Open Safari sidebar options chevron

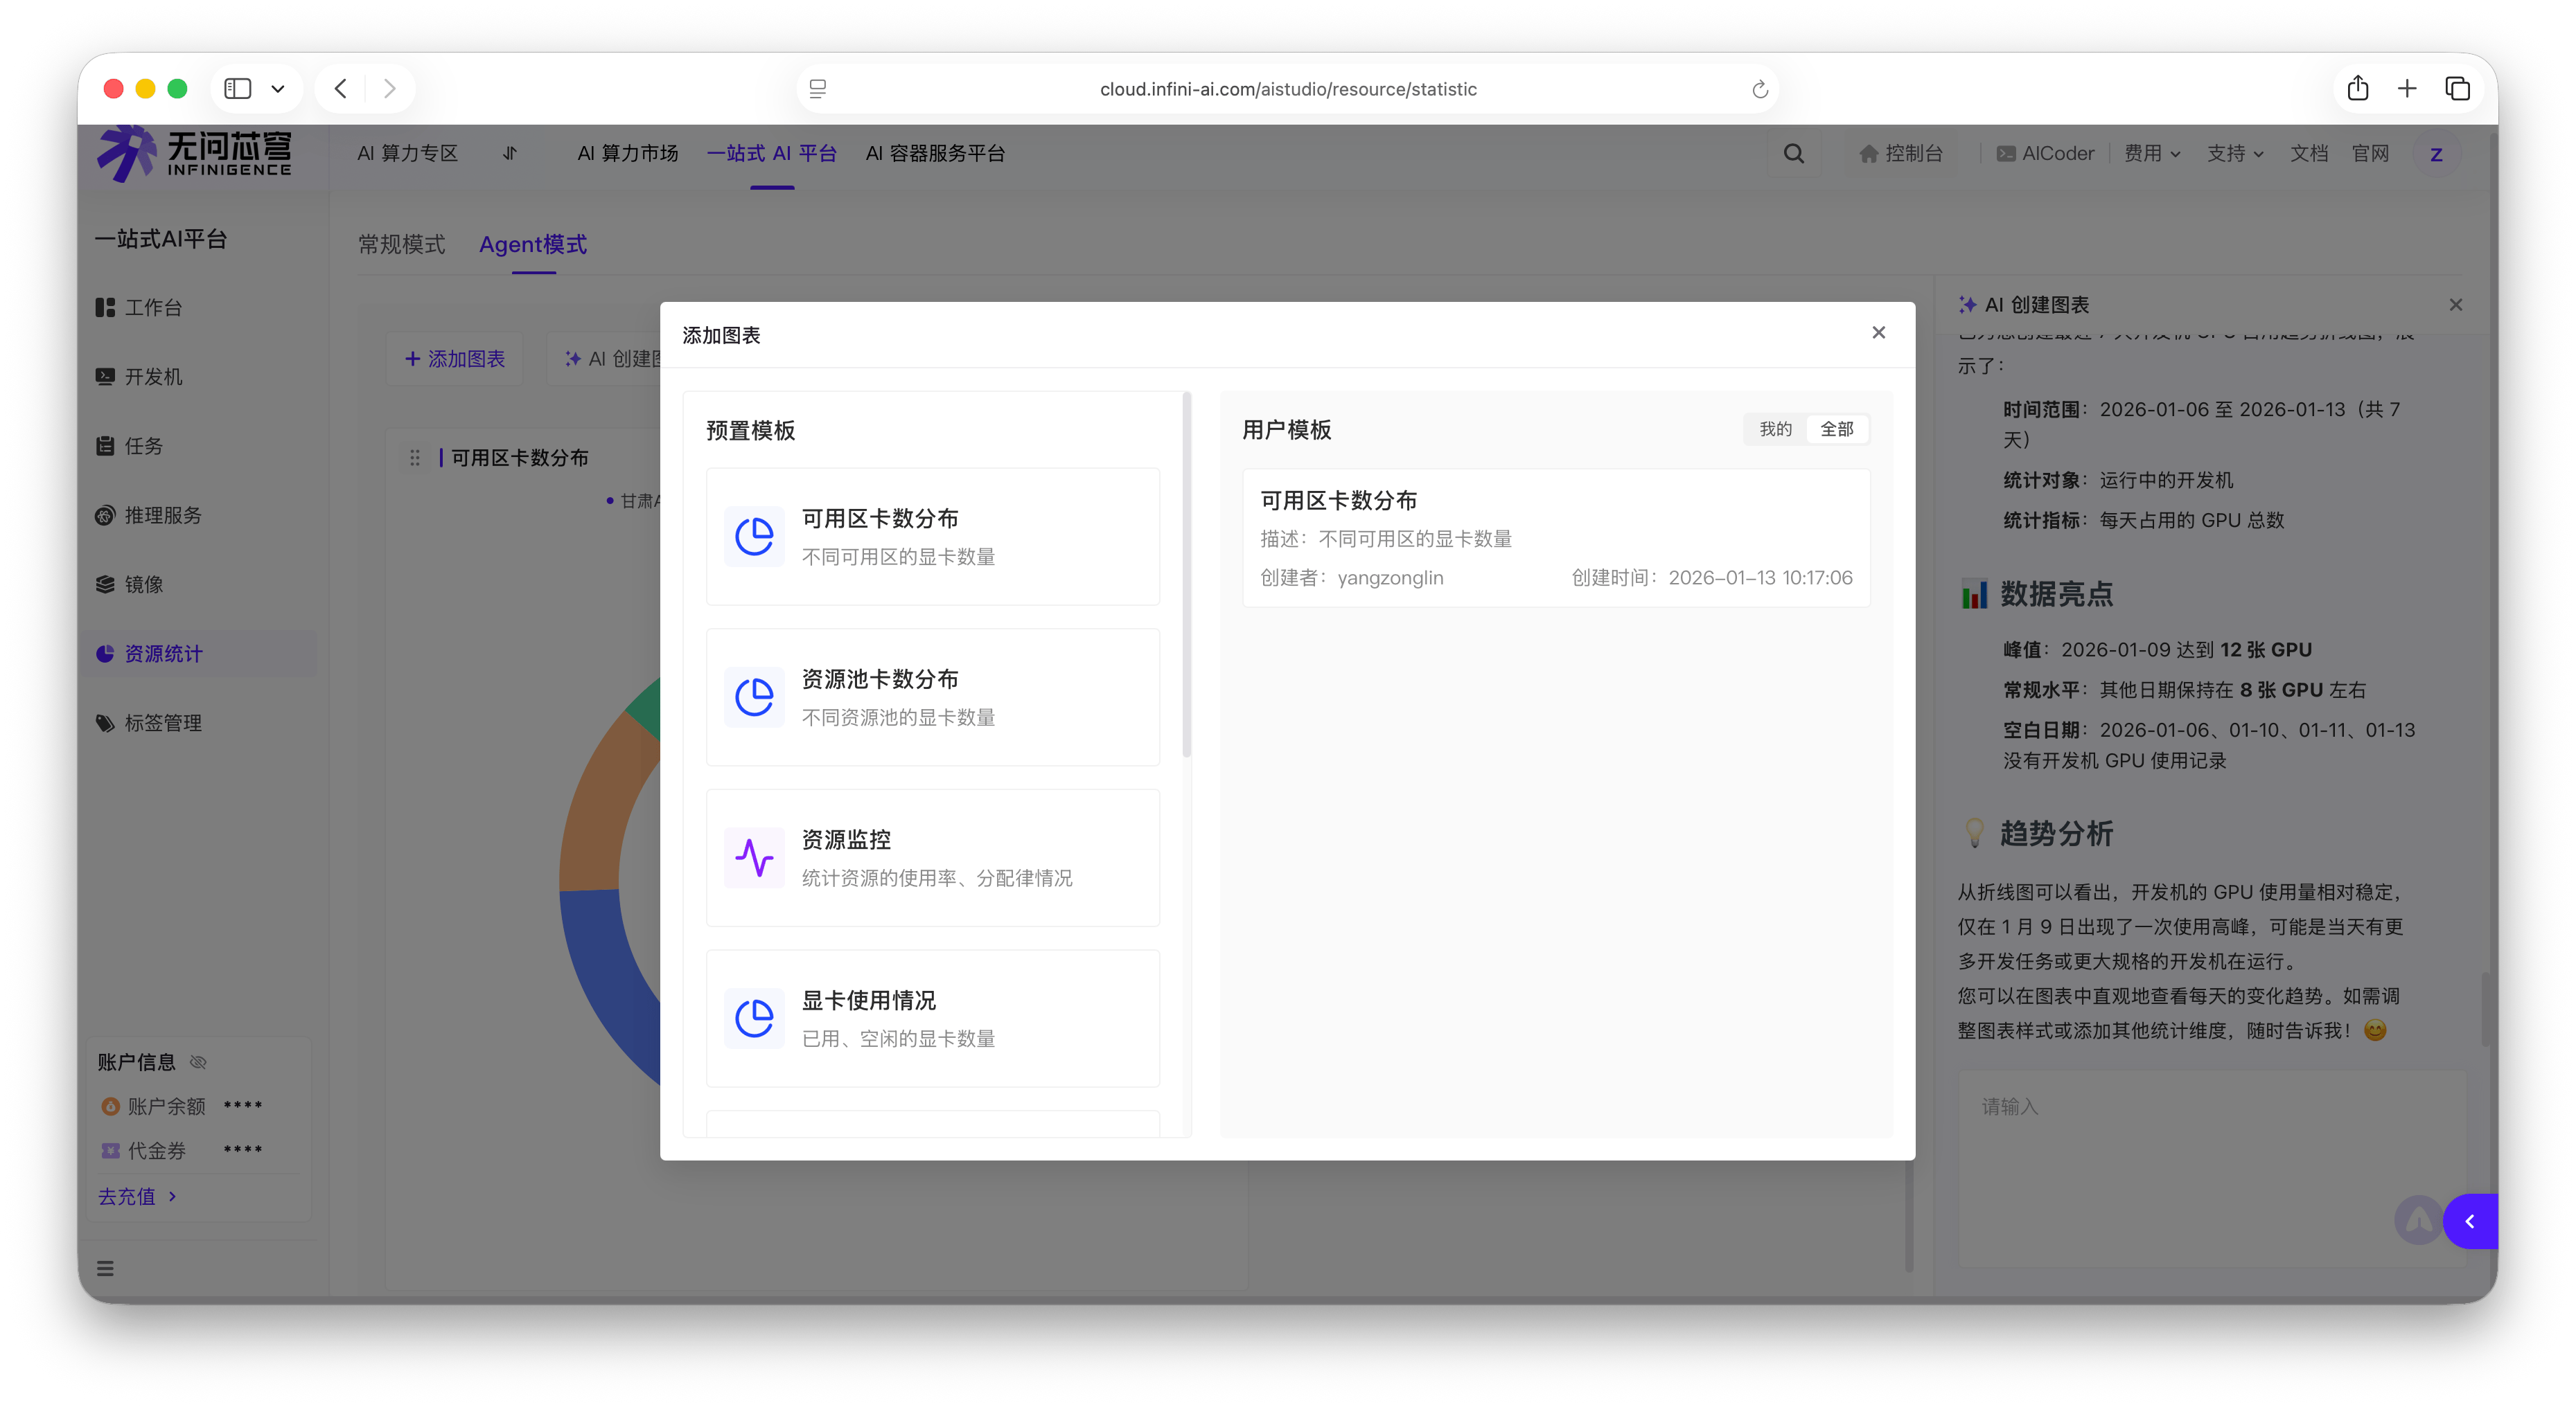click(278, 89)
